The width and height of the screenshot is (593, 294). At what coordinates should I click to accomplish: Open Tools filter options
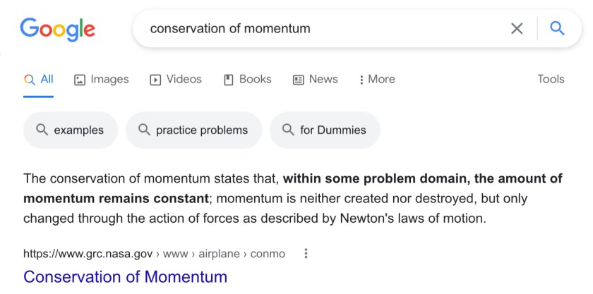coord(551,79)
